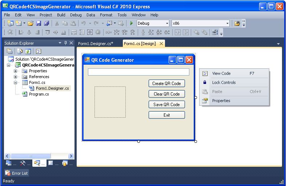Click the Paste toolbar icon
This screenshot has width=286, height=186.
coord(73,23)
